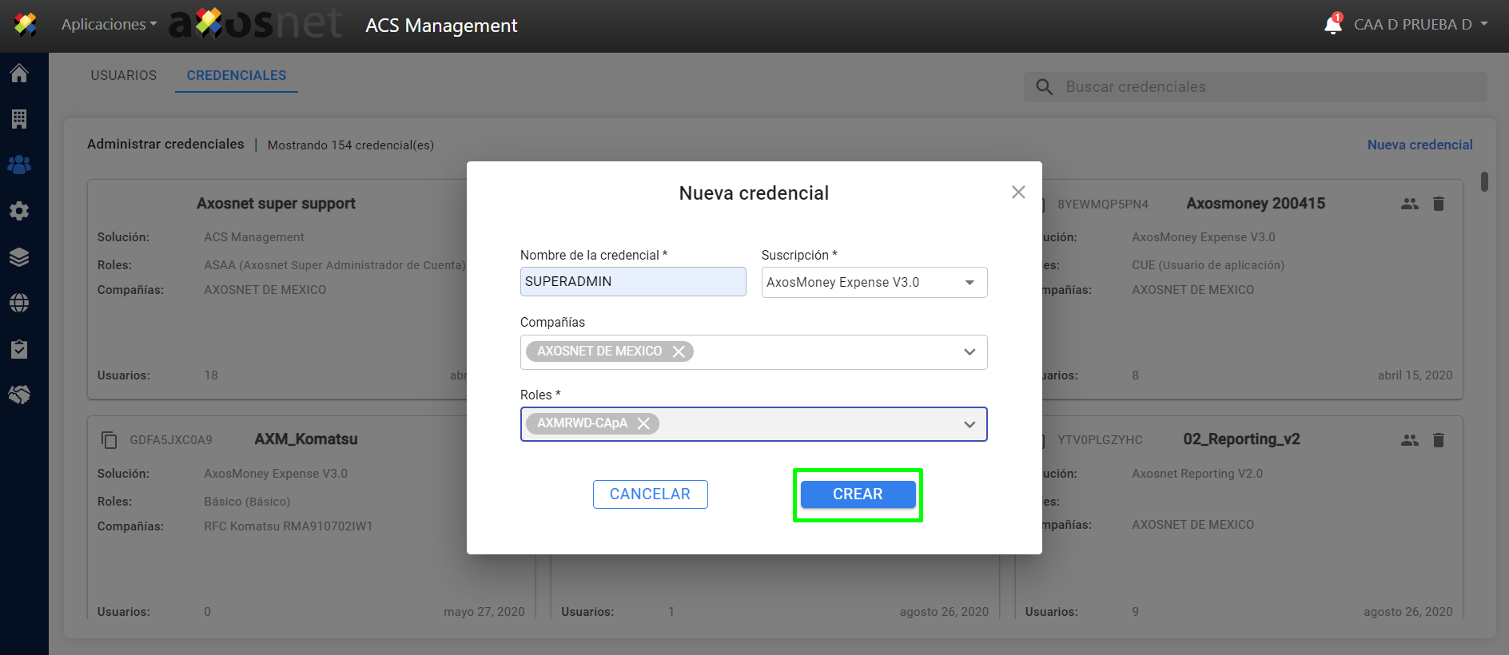
Task: Switch to the USUARIOS tab
Action: [124, 75]
